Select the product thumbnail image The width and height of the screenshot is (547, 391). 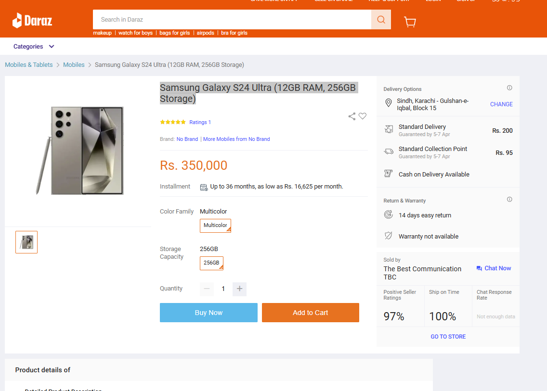pos(26,242)
